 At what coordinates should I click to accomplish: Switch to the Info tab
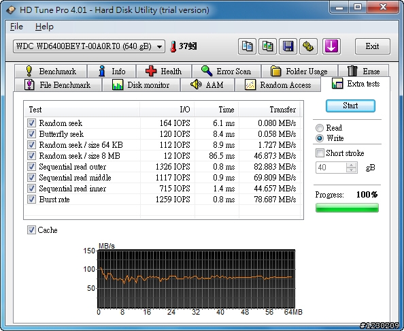[x=112, y=72]
